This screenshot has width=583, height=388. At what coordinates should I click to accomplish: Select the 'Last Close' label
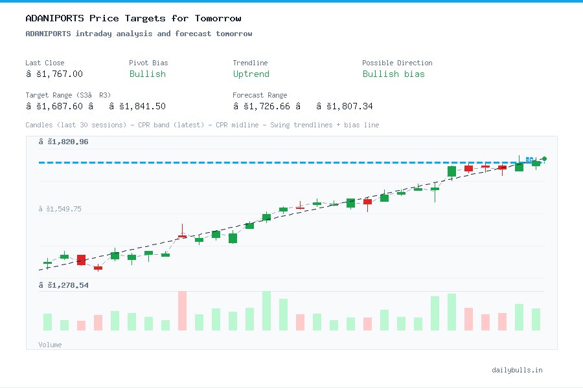click(45, 63)
